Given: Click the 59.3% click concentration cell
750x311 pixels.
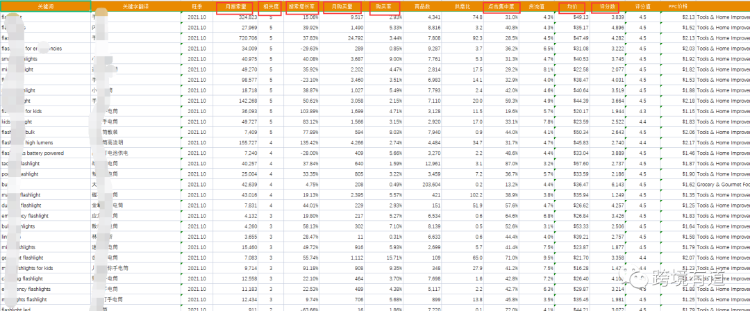Looking at the screenshot, I should 502,101.
